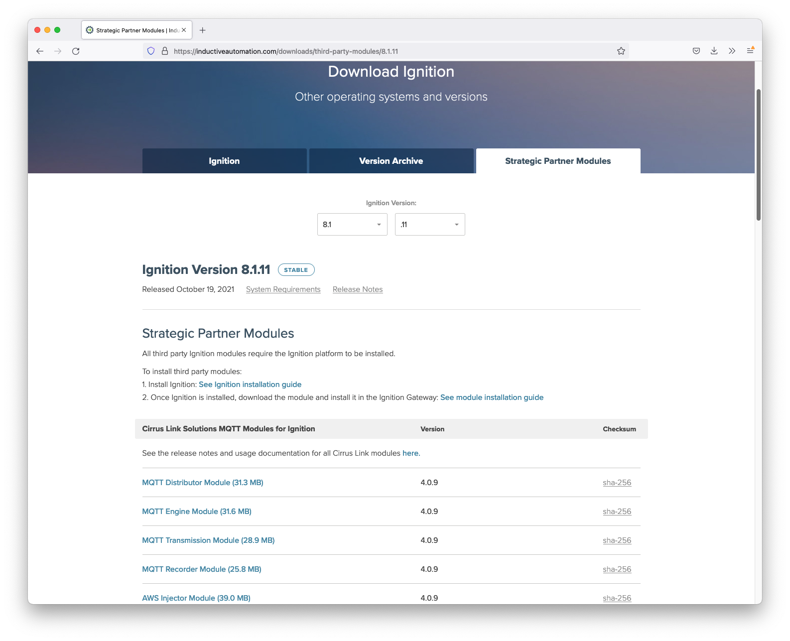Image resolution: width=790 pixels, height=641 pixels.
Task: Expand the .11 minor version dropdown
Action: [430, 225]
